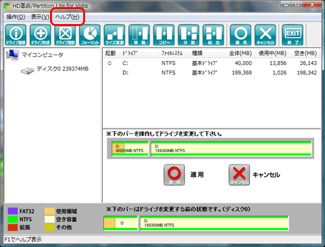
Task: Minimize the HD革命 Partition Lite window
Action: 286,5
